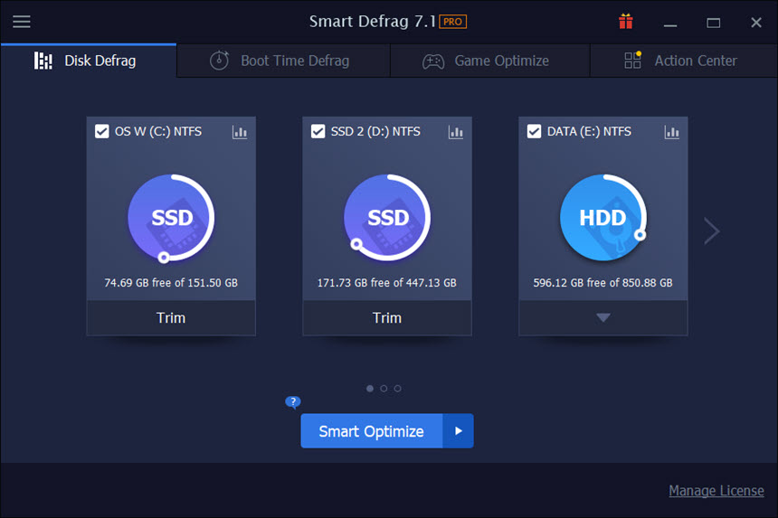The height and width of the screenshot is (518, 778).
Task: Start Smart Optimize
Action: click(372, 430)
